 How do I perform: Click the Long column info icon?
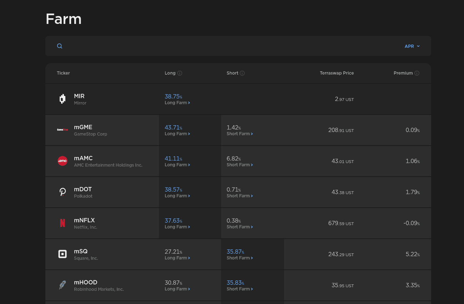[180, 73]
